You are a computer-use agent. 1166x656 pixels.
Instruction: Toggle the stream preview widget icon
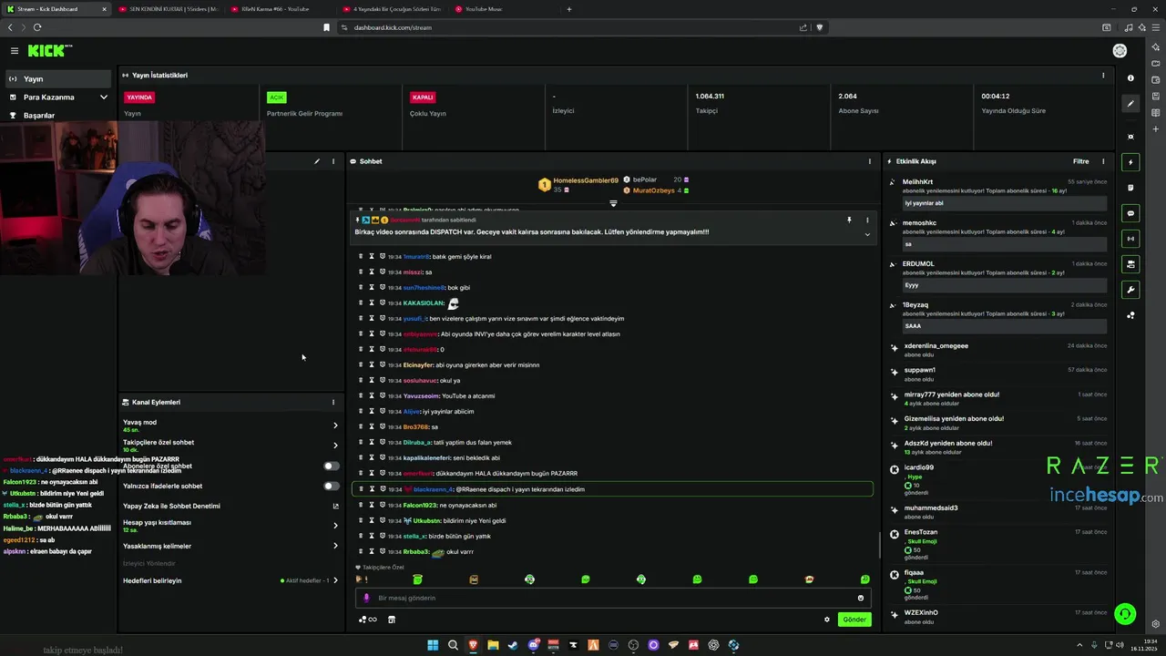(x=1130, y=137)
